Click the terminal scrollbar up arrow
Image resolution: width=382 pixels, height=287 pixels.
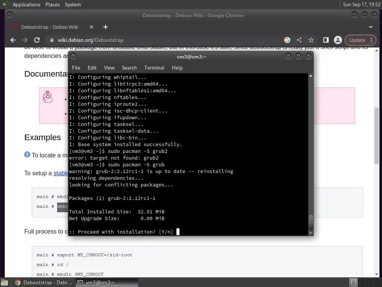coord(311,76)
